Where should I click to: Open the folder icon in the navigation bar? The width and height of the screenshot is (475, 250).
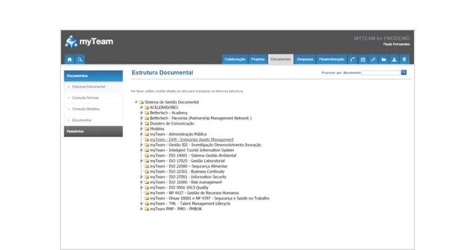tap(384, 59)
